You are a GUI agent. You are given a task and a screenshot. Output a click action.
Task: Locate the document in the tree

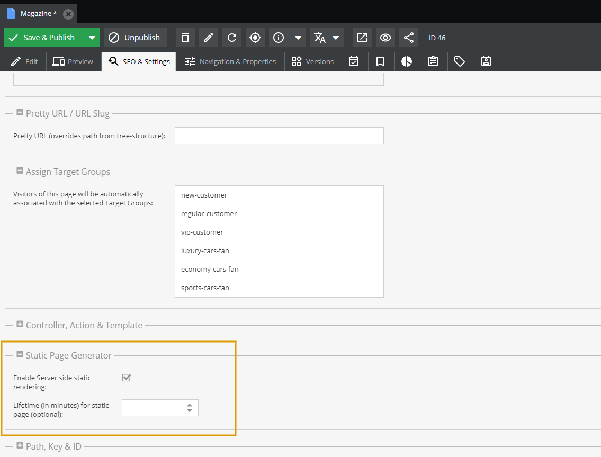click(255, 38)
